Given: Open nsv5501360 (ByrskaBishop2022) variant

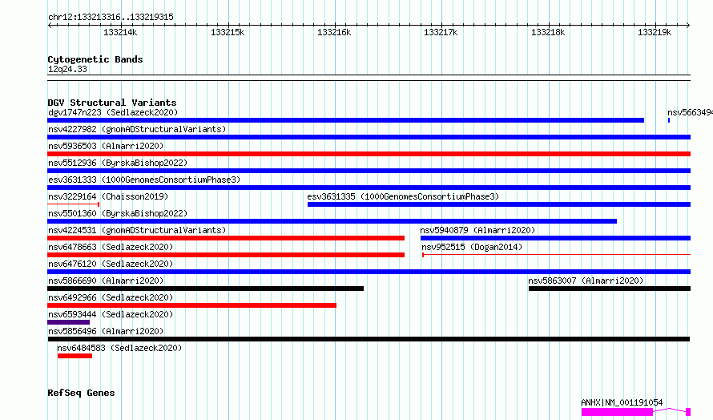Looking at the screenshot, I should coord(117,213).
